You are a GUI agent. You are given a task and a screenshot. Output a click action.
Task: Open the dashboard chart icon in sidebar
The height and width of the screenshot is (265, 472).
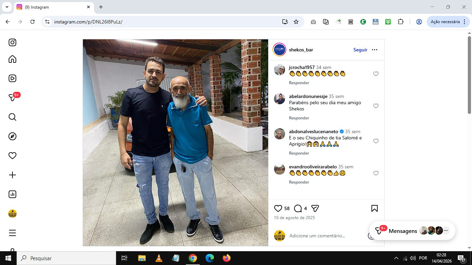tap(12, 194)
